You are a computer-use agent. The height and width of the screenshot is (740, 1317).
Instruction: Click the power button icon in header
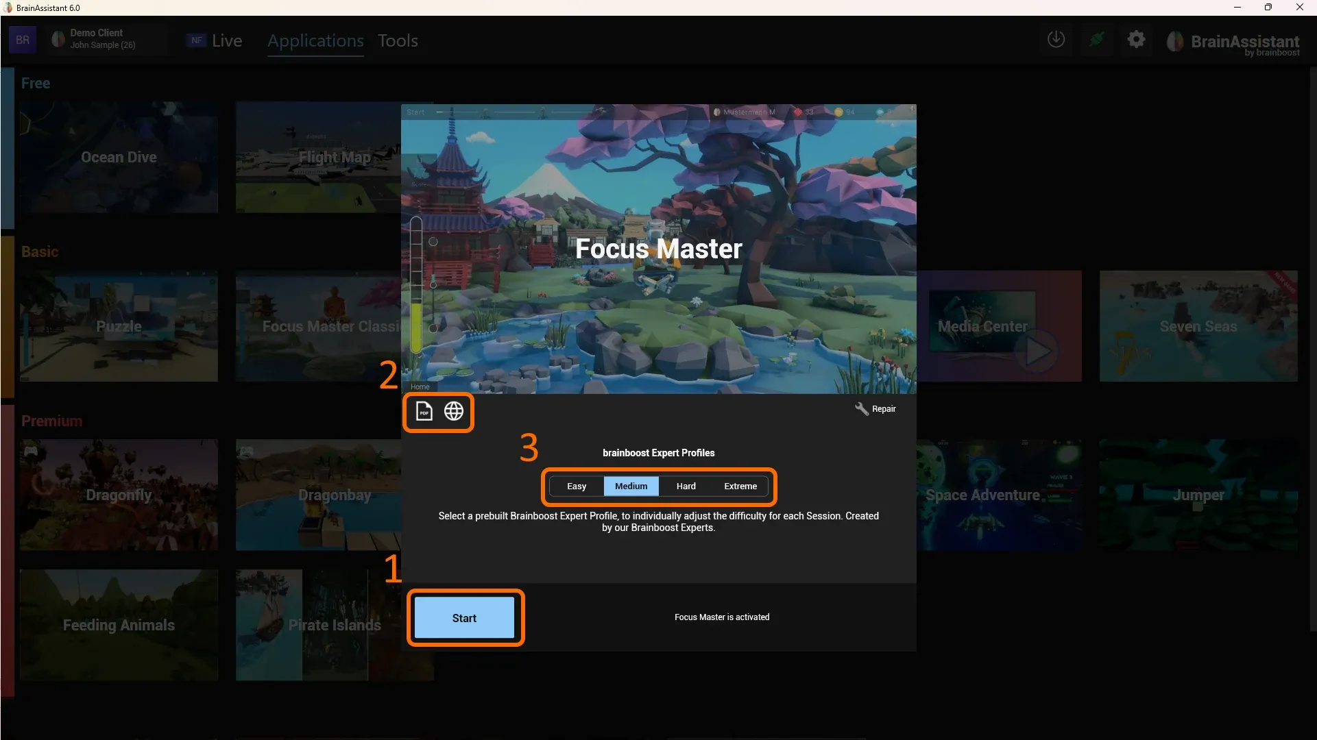click(1056, 40)
